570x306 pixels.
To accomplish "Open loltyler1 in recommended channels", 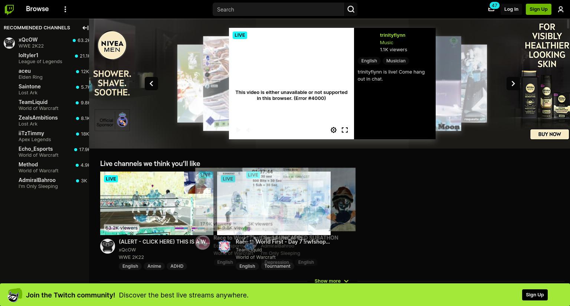I will (45, 58).
